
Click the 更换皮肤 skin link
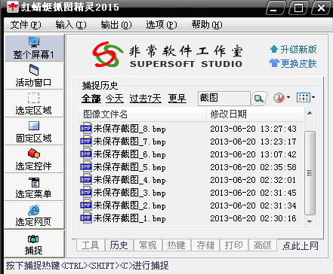pyautogui.click(x=293, y=63)
